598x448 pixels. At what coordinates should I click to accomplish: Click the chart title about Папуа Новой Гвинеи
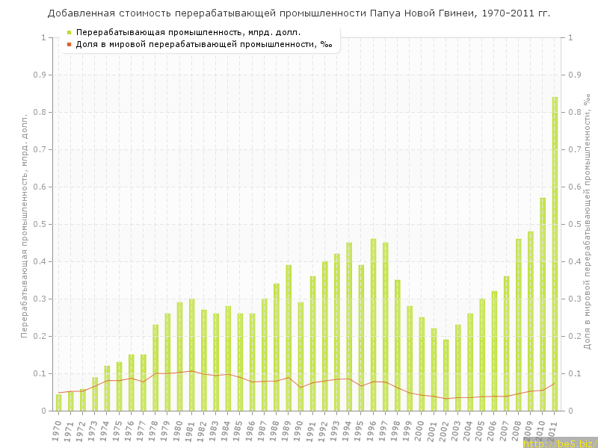[299, 13]
